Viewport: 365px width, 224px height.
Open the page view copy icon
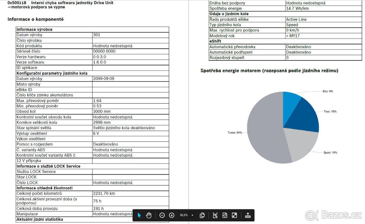[x=202, y=215]
